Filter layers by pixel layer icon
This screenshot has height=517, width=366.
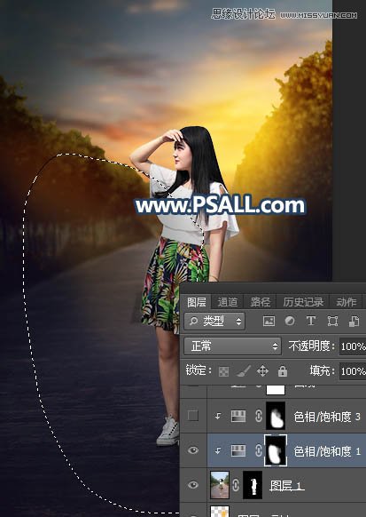click(x=269, y=321)
